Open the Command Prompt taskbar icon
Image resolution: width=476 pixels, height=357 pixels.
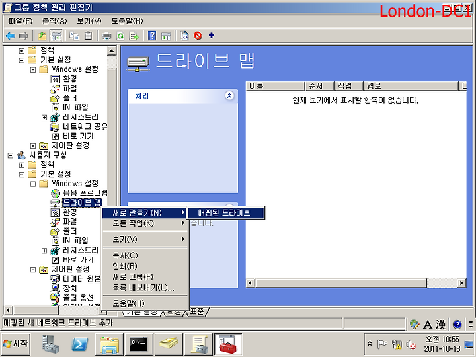click(x=138, y=344)
